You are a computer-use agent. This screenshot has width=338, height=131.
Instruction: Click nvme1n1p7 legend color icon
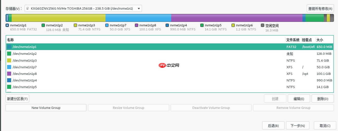(x=107, y=25)
